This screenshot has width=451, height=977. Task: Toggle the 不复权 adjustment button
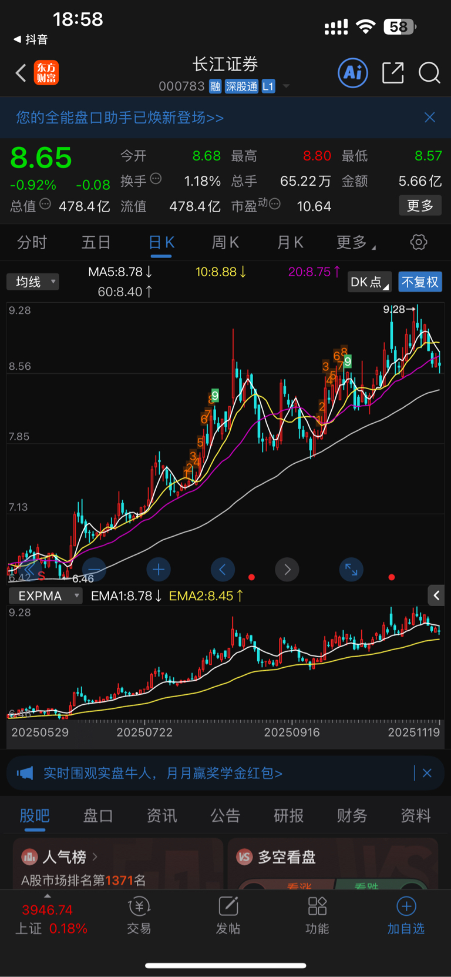pos(420,282)
